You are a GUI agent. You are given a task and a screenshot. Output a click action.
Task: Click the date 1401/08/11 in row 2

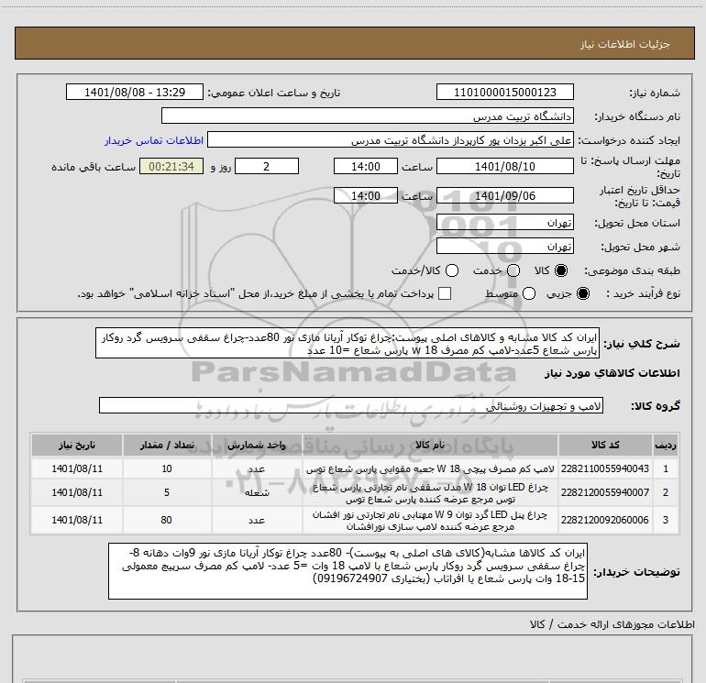[x=77, y=492]
